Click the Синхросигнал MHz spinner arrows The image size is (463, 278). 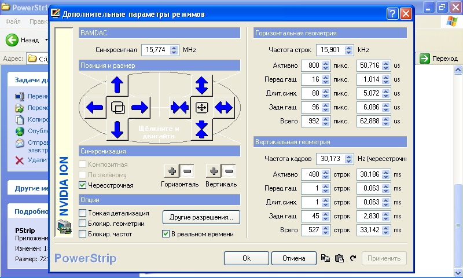click(175, 50)
